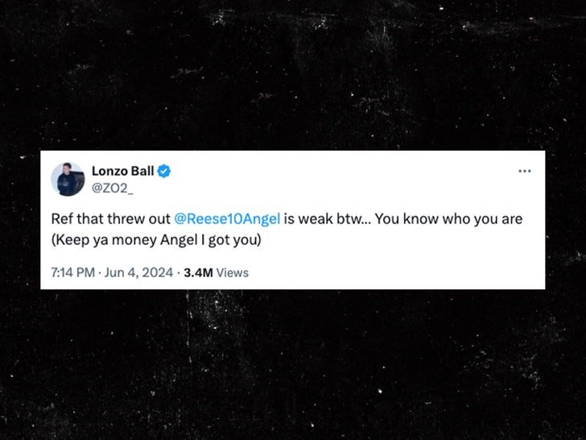586x440 pixels.
Task: Click the word 'btw...' in the tweet
Action: pyautogui.click(x=354, y=219)
